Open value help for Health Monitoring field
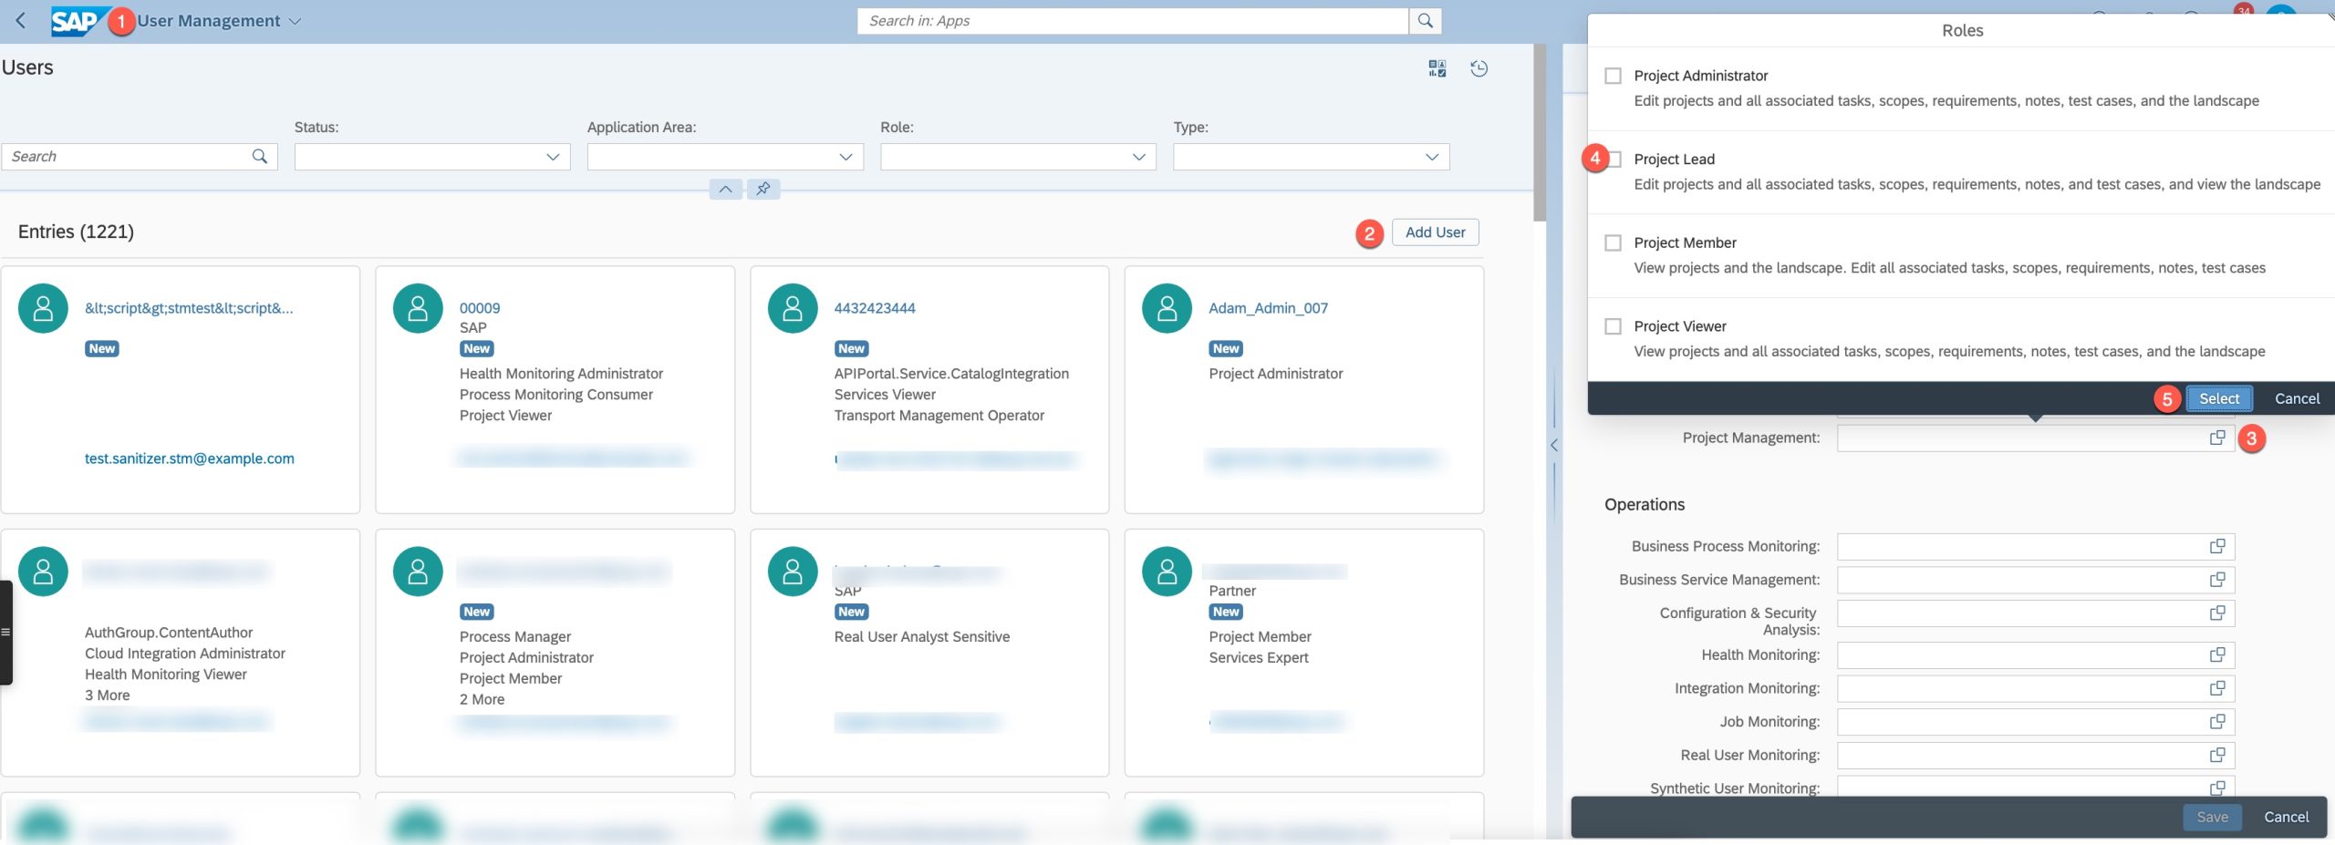Viewport: 2335px width, 845px height. 2216,655
